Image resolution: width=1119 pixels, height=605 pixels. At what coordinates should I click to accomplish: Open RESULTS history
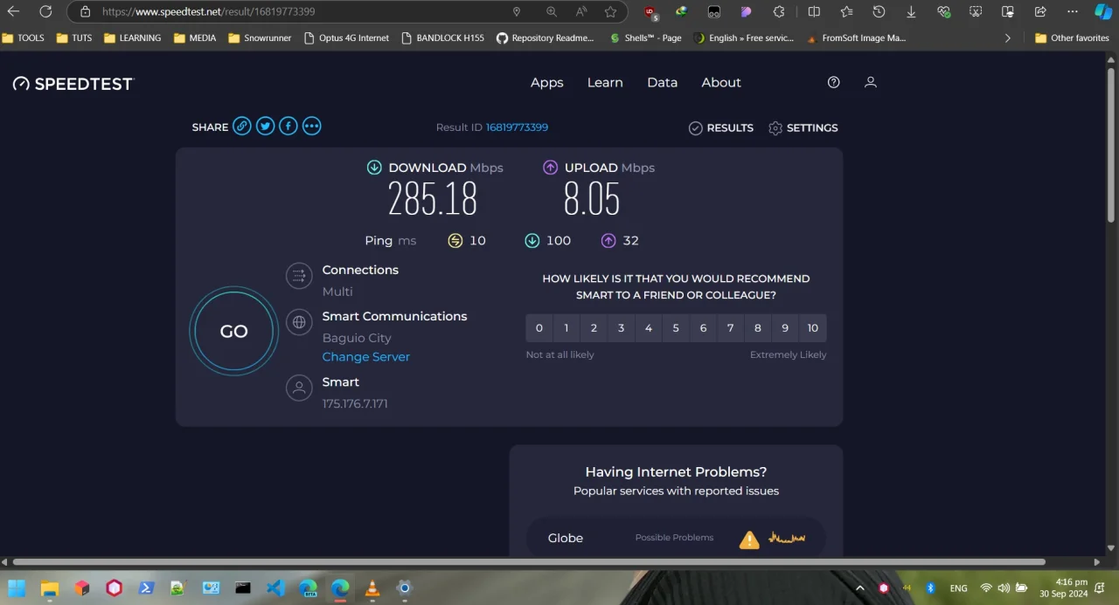(x=720, y=127)
